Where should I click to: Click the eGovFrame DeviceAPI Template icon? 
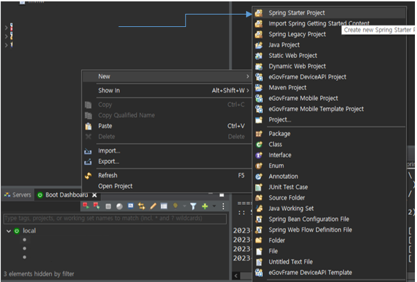point(259,272)
